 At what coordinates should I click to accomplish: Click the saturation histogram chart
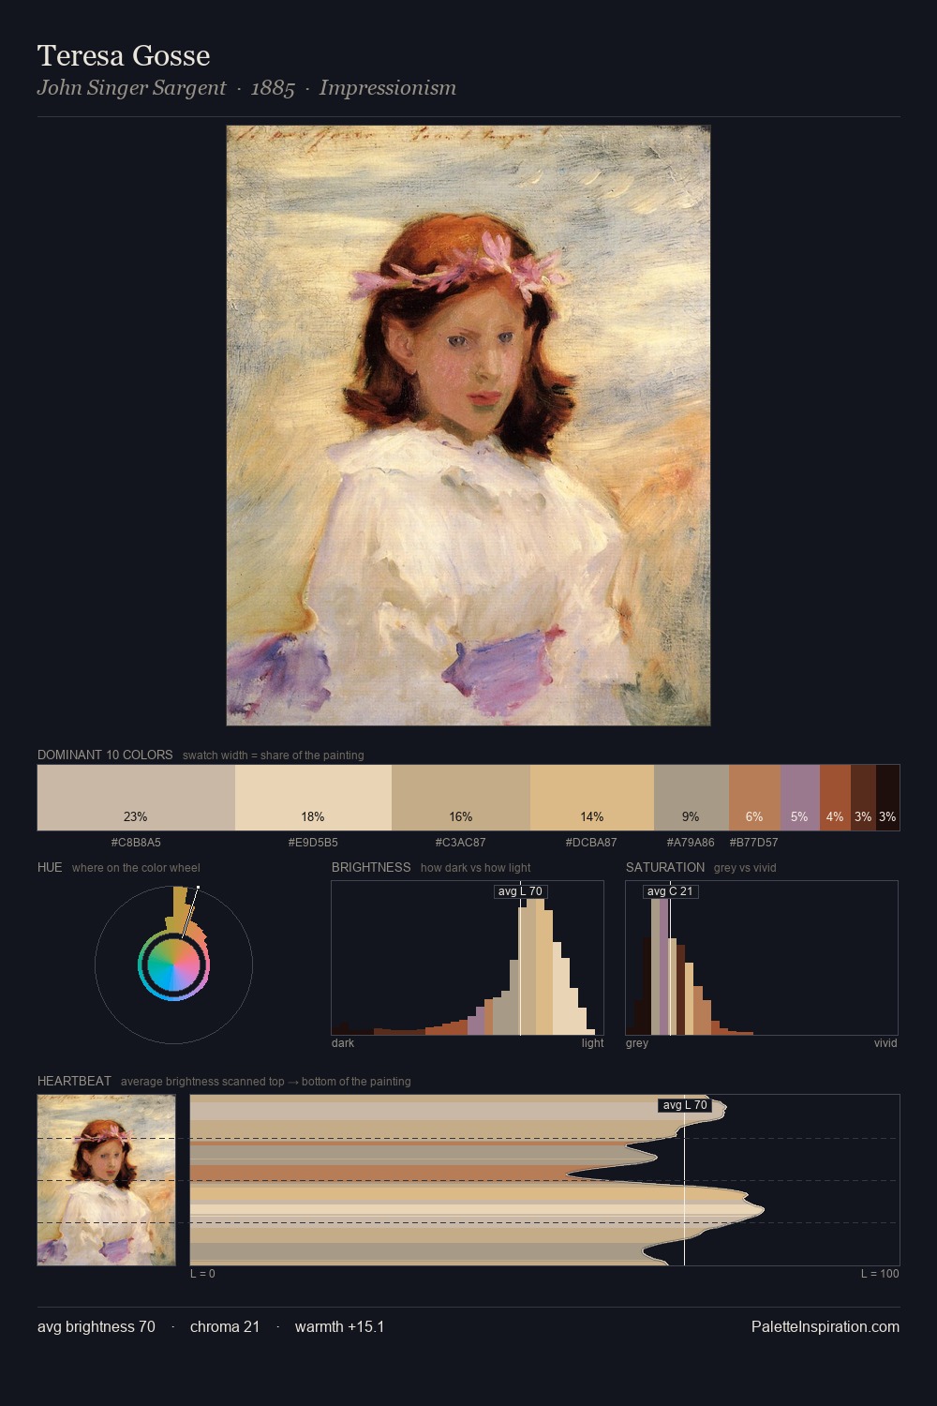point(762,958)
